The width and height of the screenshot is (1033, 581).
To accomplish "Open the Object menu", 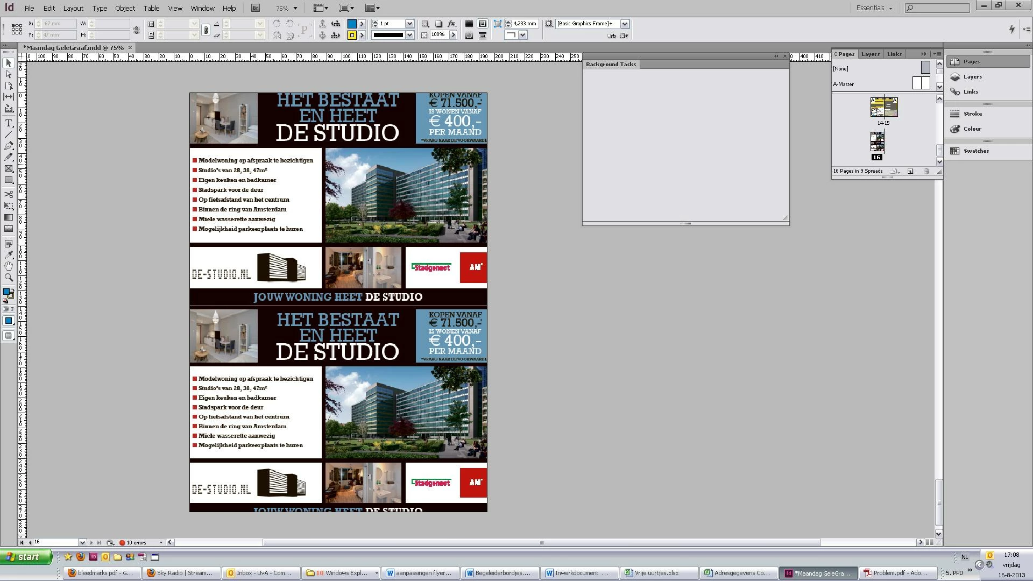I will tap(125, 8).
